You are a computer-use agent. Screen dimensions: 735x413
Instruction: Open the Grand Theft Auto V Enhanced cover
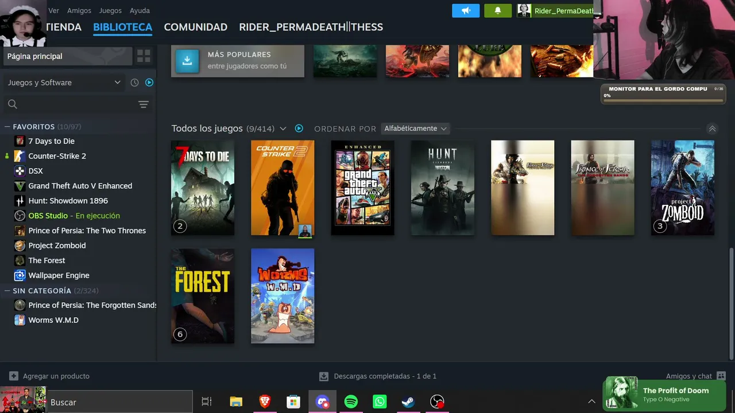click(363, 188)
